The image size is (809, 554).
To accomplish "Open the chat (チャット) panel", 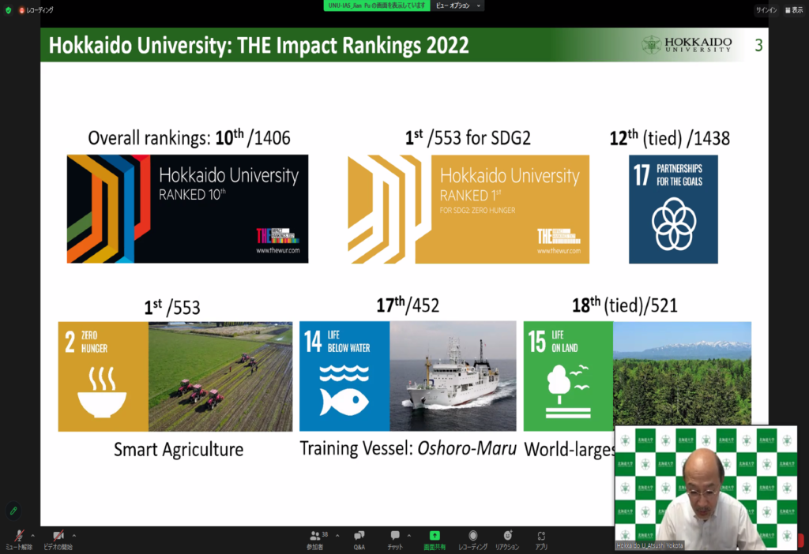I will point(395,539).
